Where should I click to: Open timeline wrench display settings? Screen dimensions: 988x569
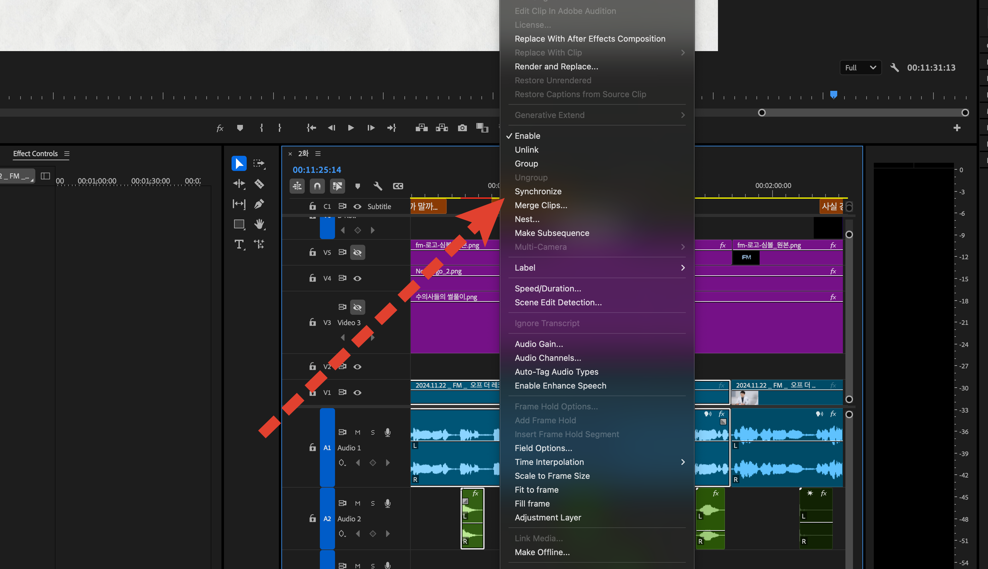378,186
